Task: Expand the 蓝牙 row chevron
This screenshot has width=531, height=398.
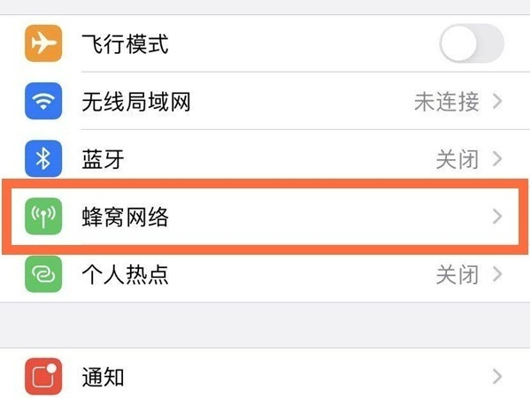Action: 497,158
